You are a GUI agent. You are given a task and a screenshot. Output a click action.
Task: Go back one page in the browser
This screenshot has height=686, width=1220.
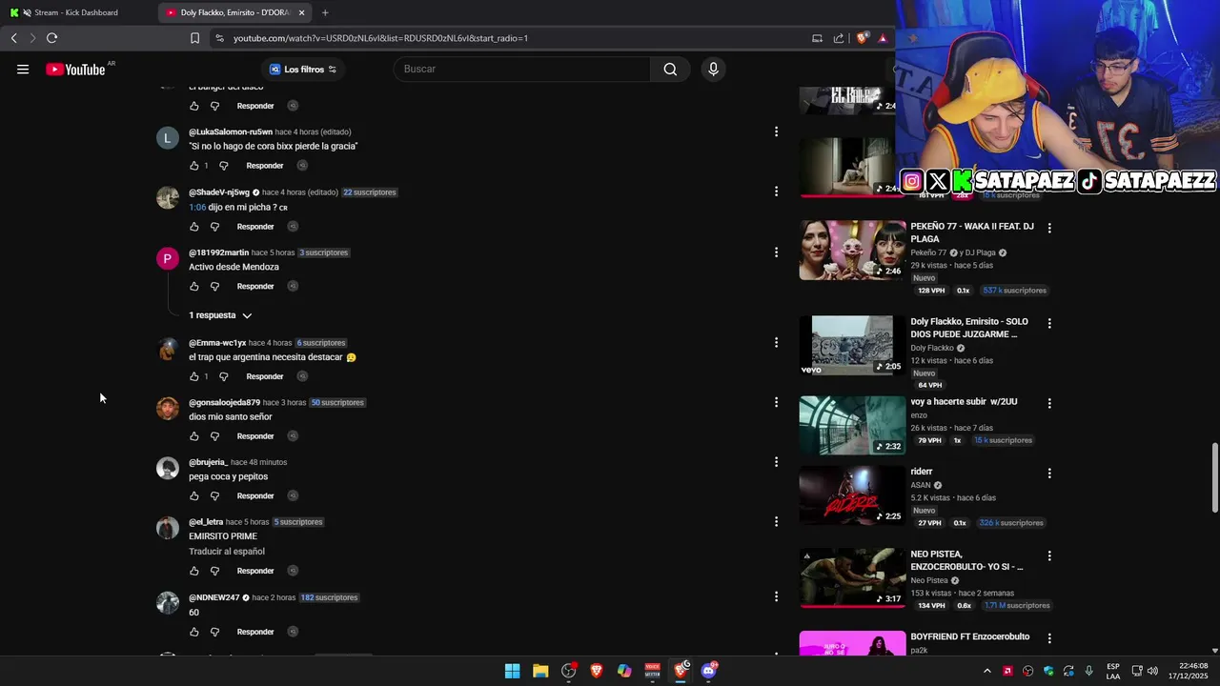tap(13, 38)
